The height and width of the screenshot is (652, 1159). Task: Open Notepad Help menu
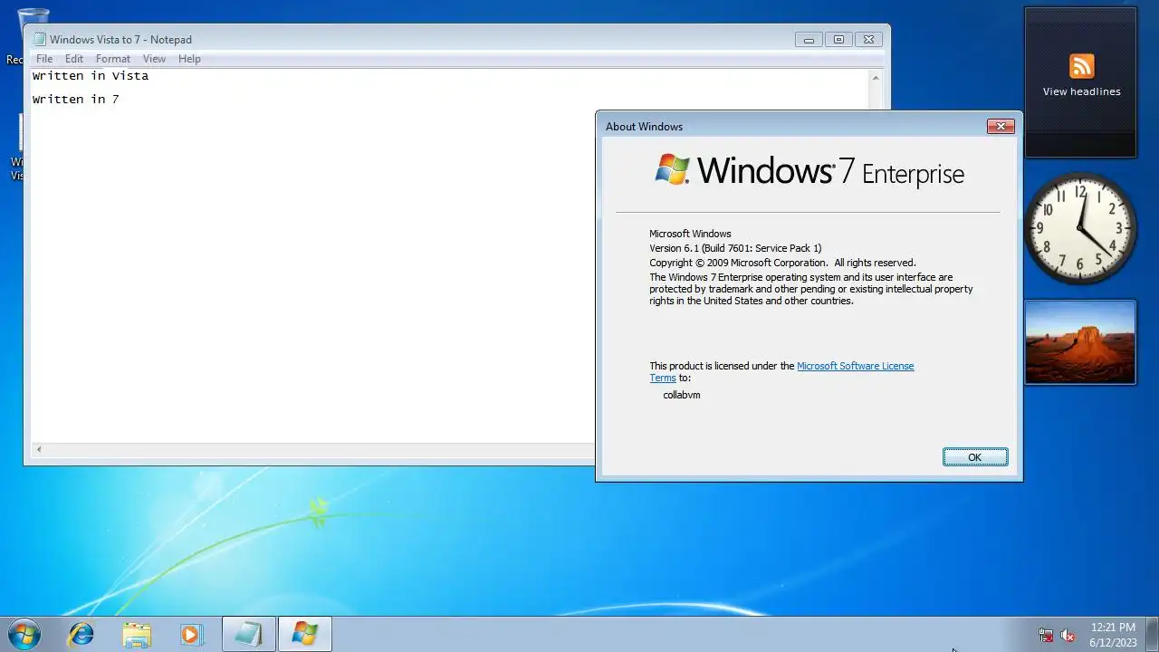(x=189, y=59)
